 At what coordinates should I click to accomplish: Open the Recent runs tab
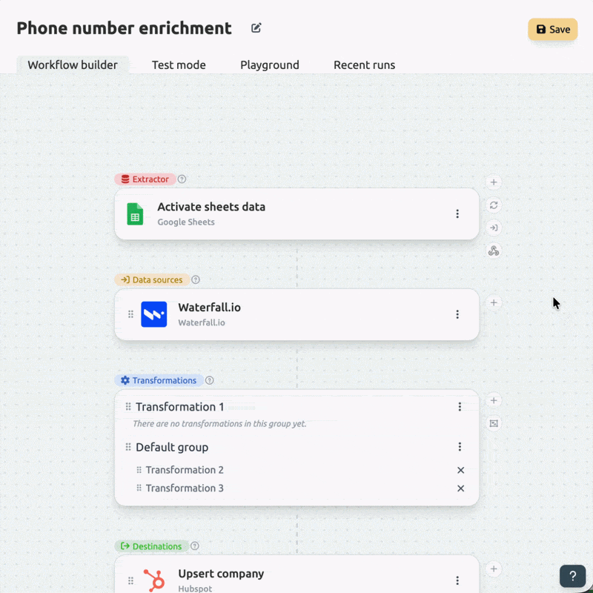[364, 65]
